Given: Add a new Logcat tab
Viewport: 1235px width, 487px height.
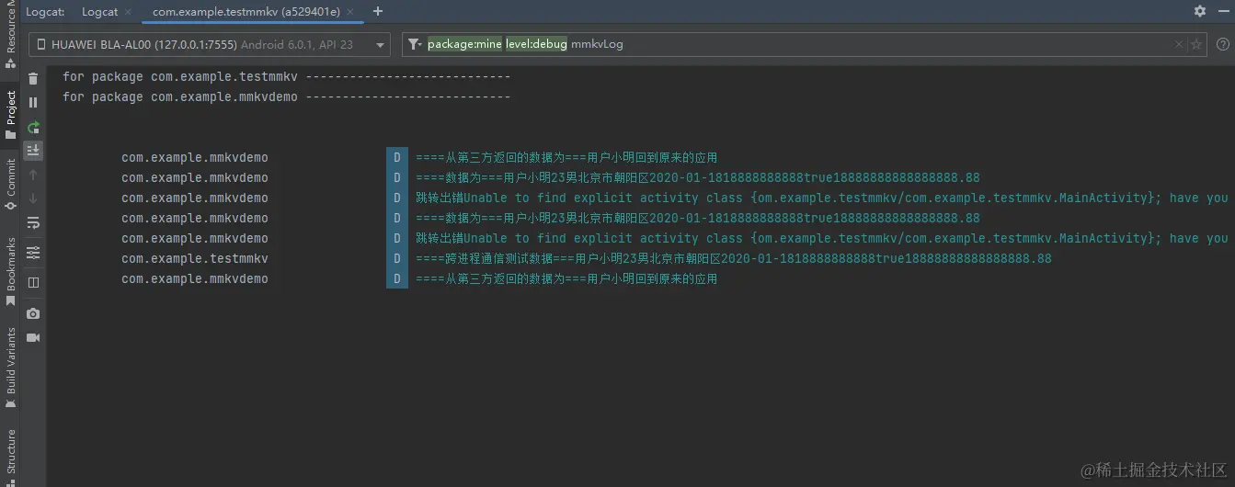Looking at the screenshot, I should coord(377,11).
